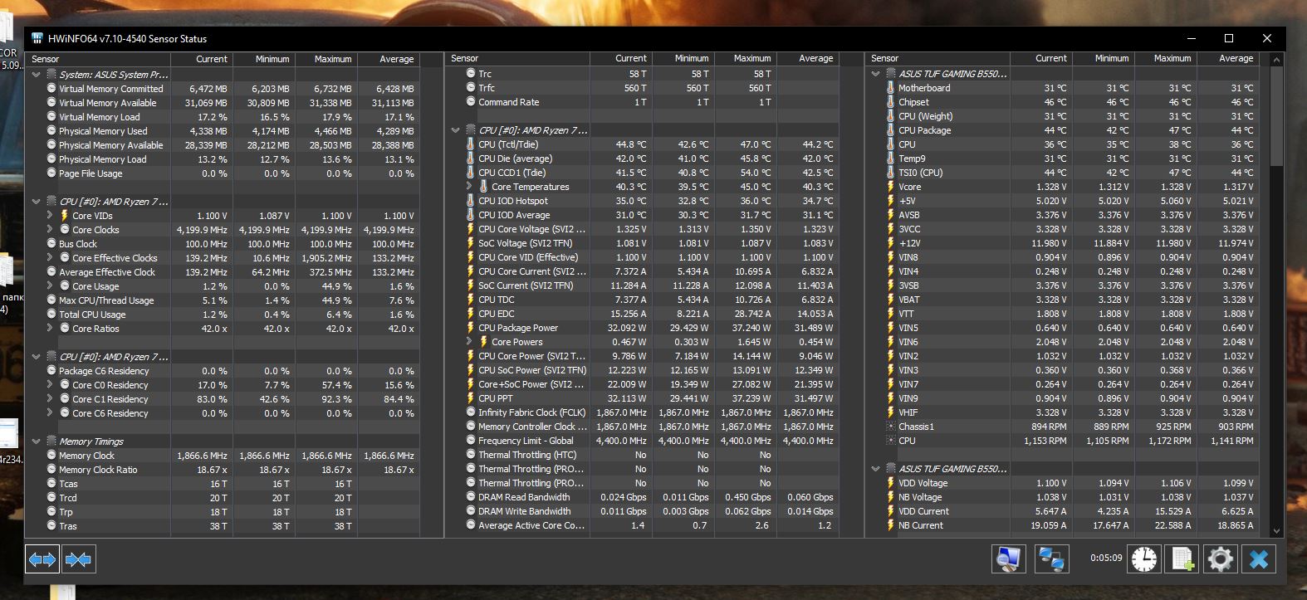Select the CPU EDC row label
This screenshot has height=600, width=1307.
[x=497, y=314]
